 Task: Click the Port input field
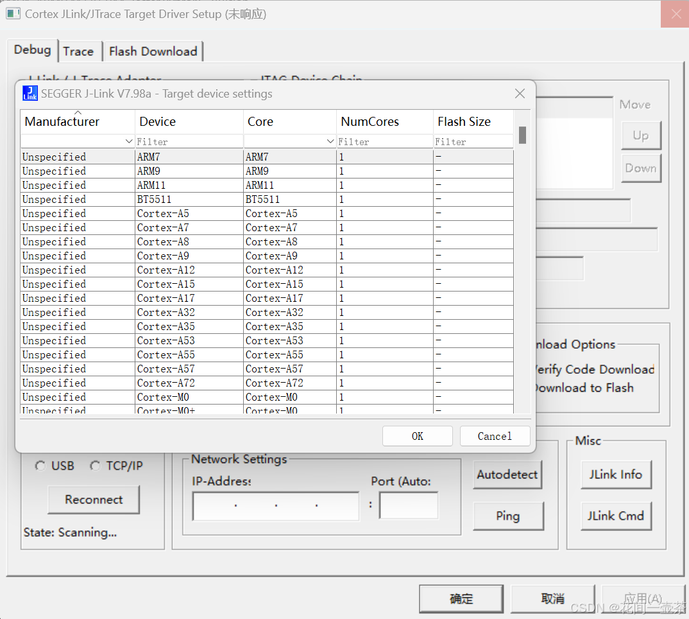(x=409, y=506)
